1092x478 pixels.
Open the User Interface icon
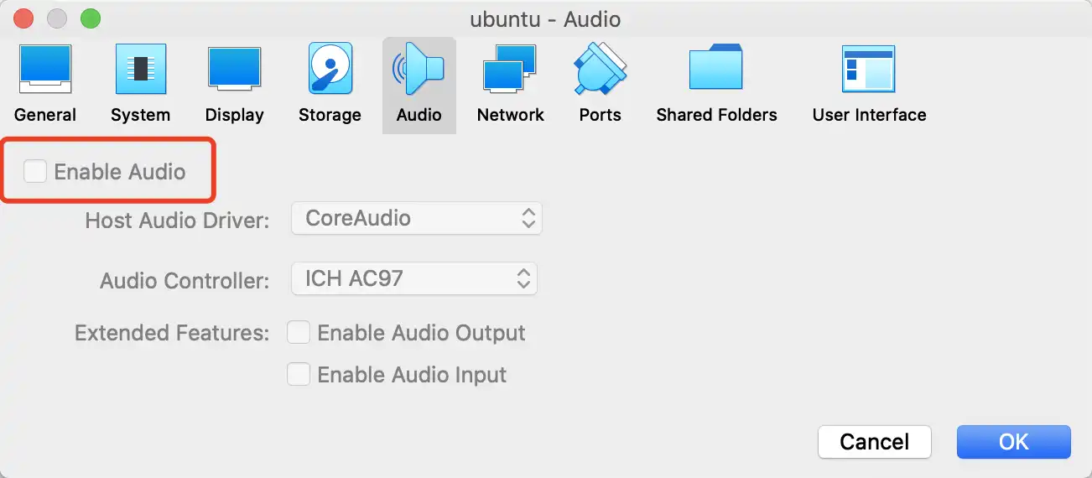pos(869,69)
